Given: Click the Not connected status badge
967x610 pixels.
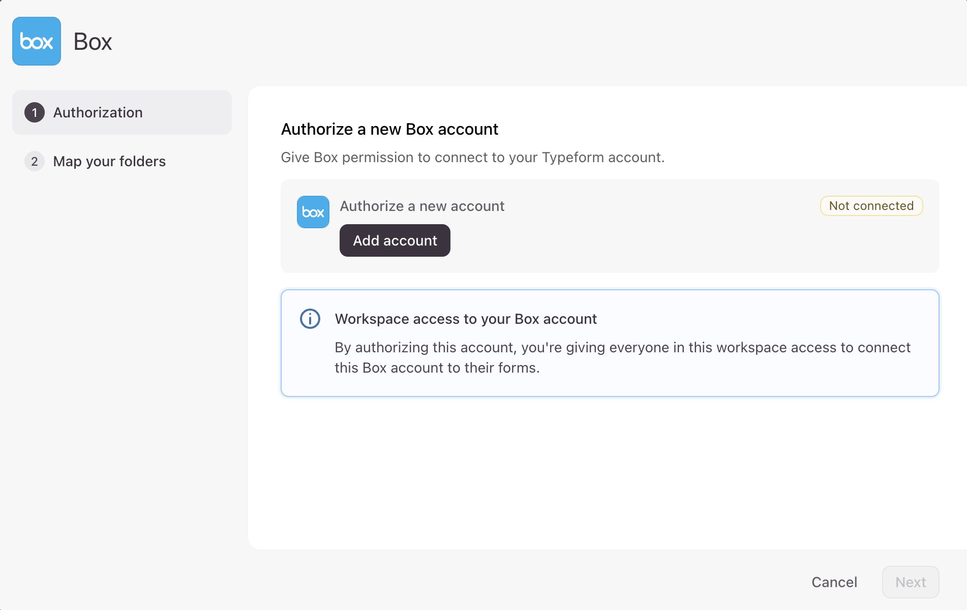Looking at the screenshot, I should tap(871, 206).
